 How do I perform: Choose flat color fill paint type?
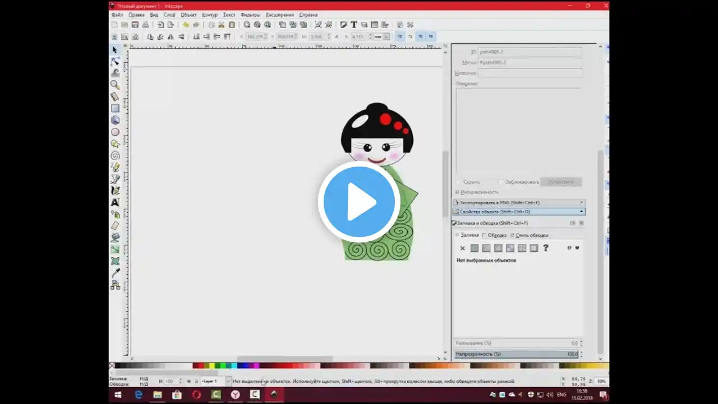tap(475, 248)
